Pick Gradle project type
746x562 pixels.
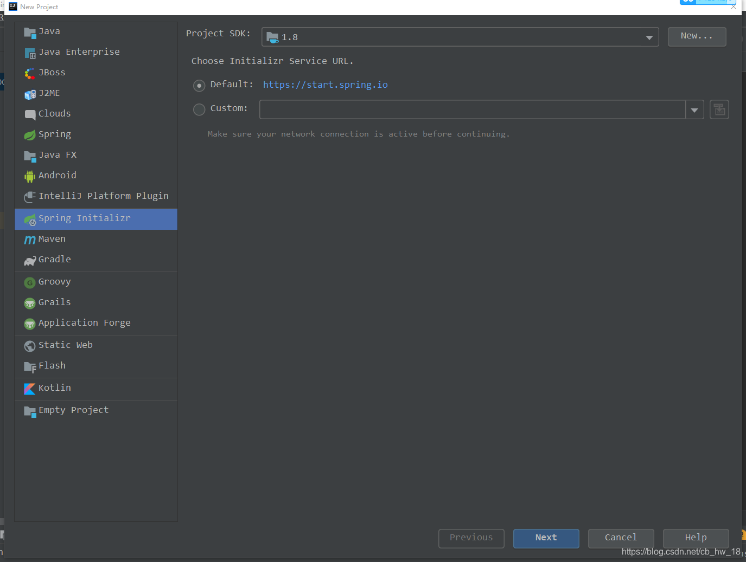click(x=96, y=260)
